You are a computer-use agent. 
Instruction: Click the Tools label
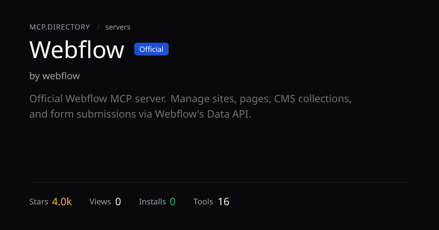[203, 202]
